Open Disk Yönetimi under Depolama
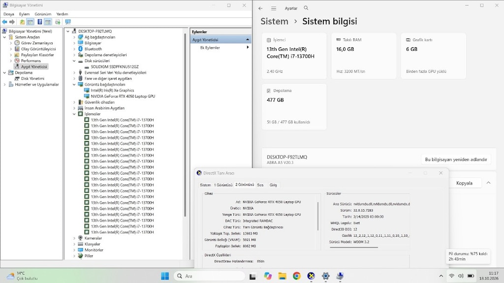The height and width of the screenshot is (283, 504). click(32, 78)
